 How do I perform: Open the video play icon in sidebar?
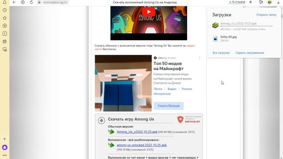(5, 26)
